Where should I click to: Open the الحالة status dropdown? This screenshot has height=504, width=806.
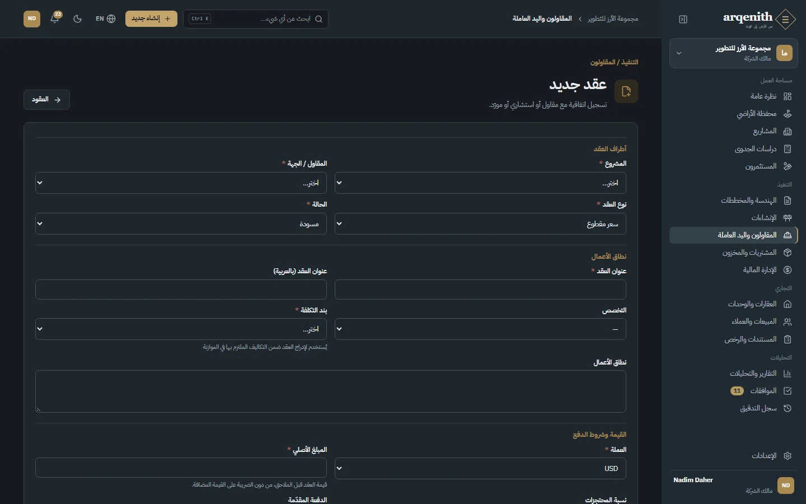(x=181, y=224)
